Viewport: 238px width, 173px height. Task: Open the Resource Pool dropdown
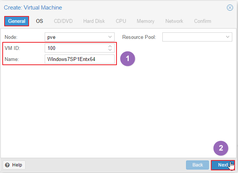pyautogui.click(x=228, y=37)
